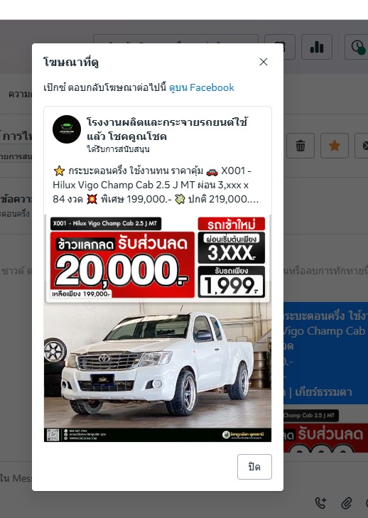Screen dimensions: 368x518
Task: Toggle the orange star follow-up icon
Action: [x=335, y=146]
